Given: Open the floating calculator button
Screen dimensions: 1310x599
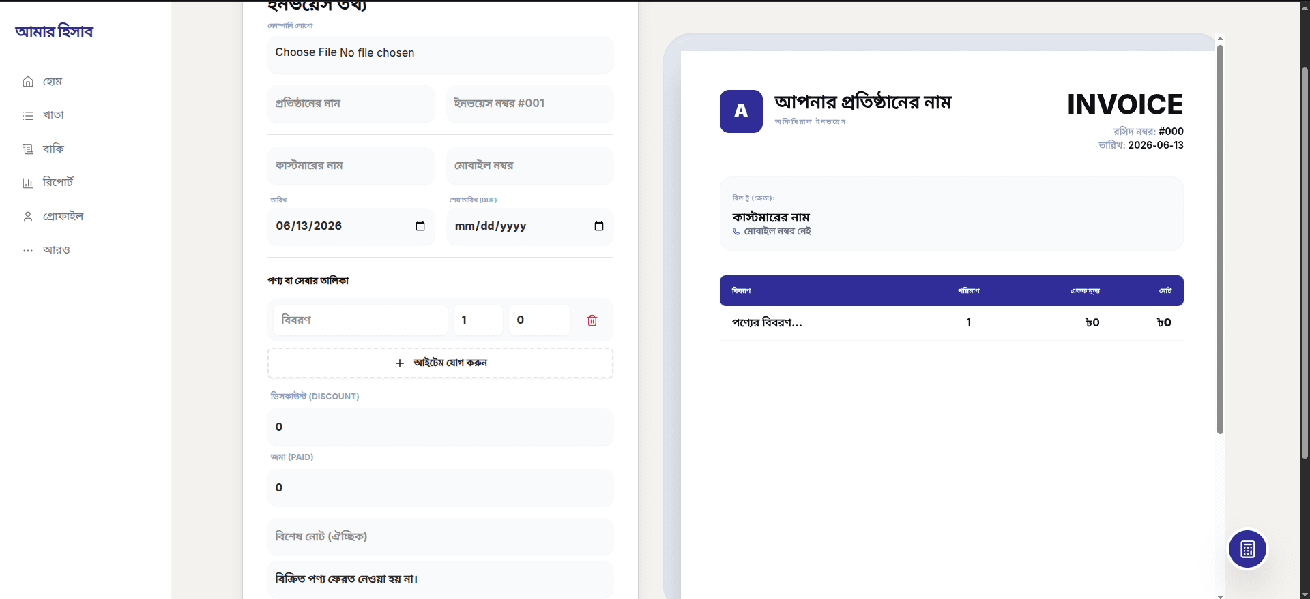Looking at the screenshot, I should pyautogui.click(x=1247, y=549).
